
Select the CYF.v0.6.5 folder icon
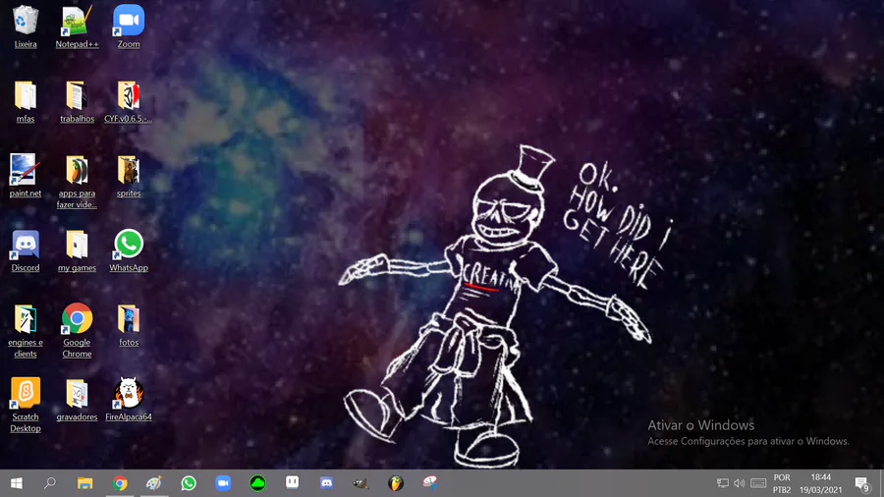(129, 101)
